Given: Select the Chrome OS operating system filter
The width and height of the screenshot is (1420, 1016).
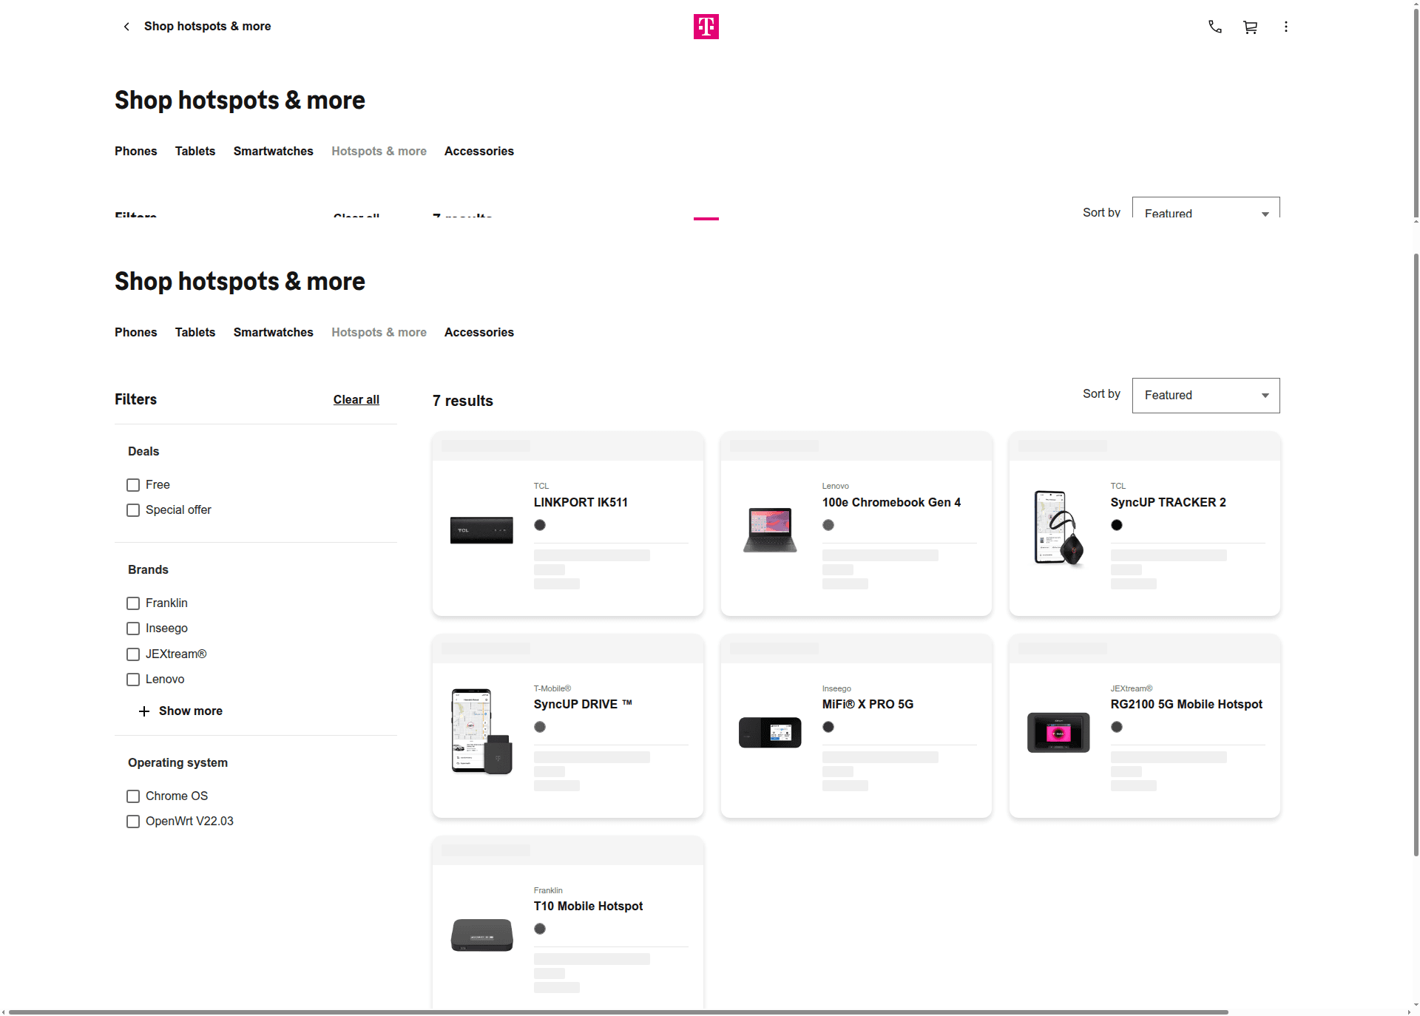Looking at the screenshot, I should (x=133, y=796).
